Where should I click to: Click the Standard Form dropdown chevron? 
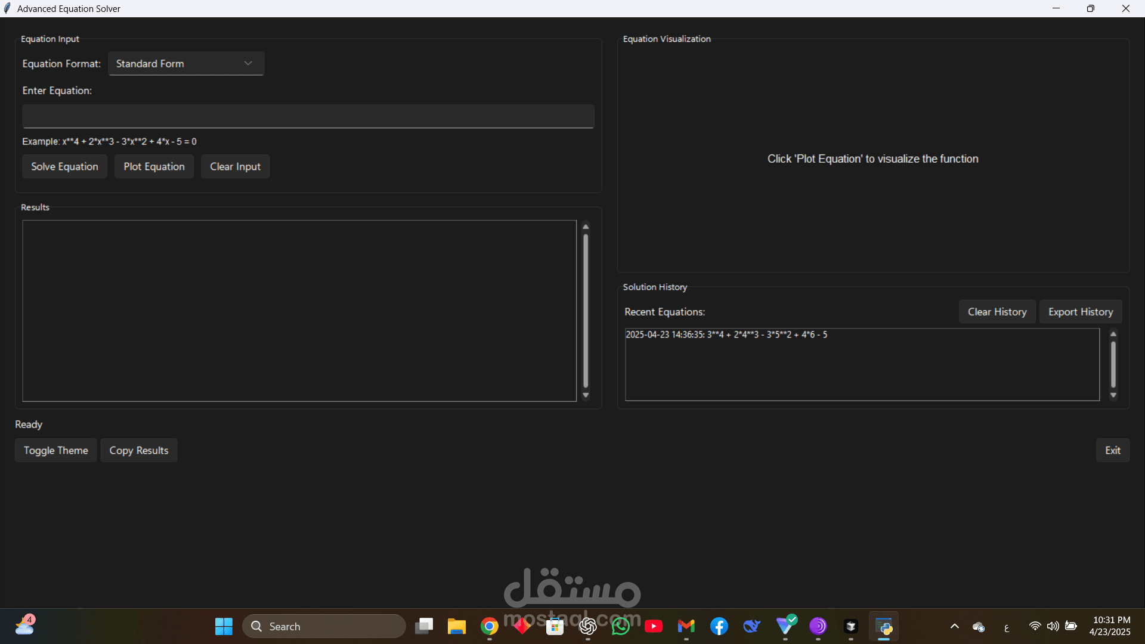247,63
